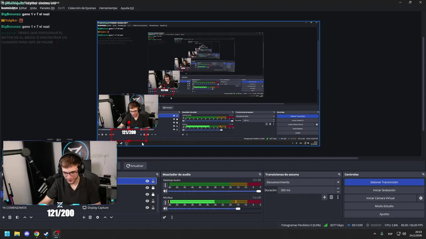Viewport: 426px width, 239px height.
Task: Toggle eye icon of third source row
Action: click(147, 194)
